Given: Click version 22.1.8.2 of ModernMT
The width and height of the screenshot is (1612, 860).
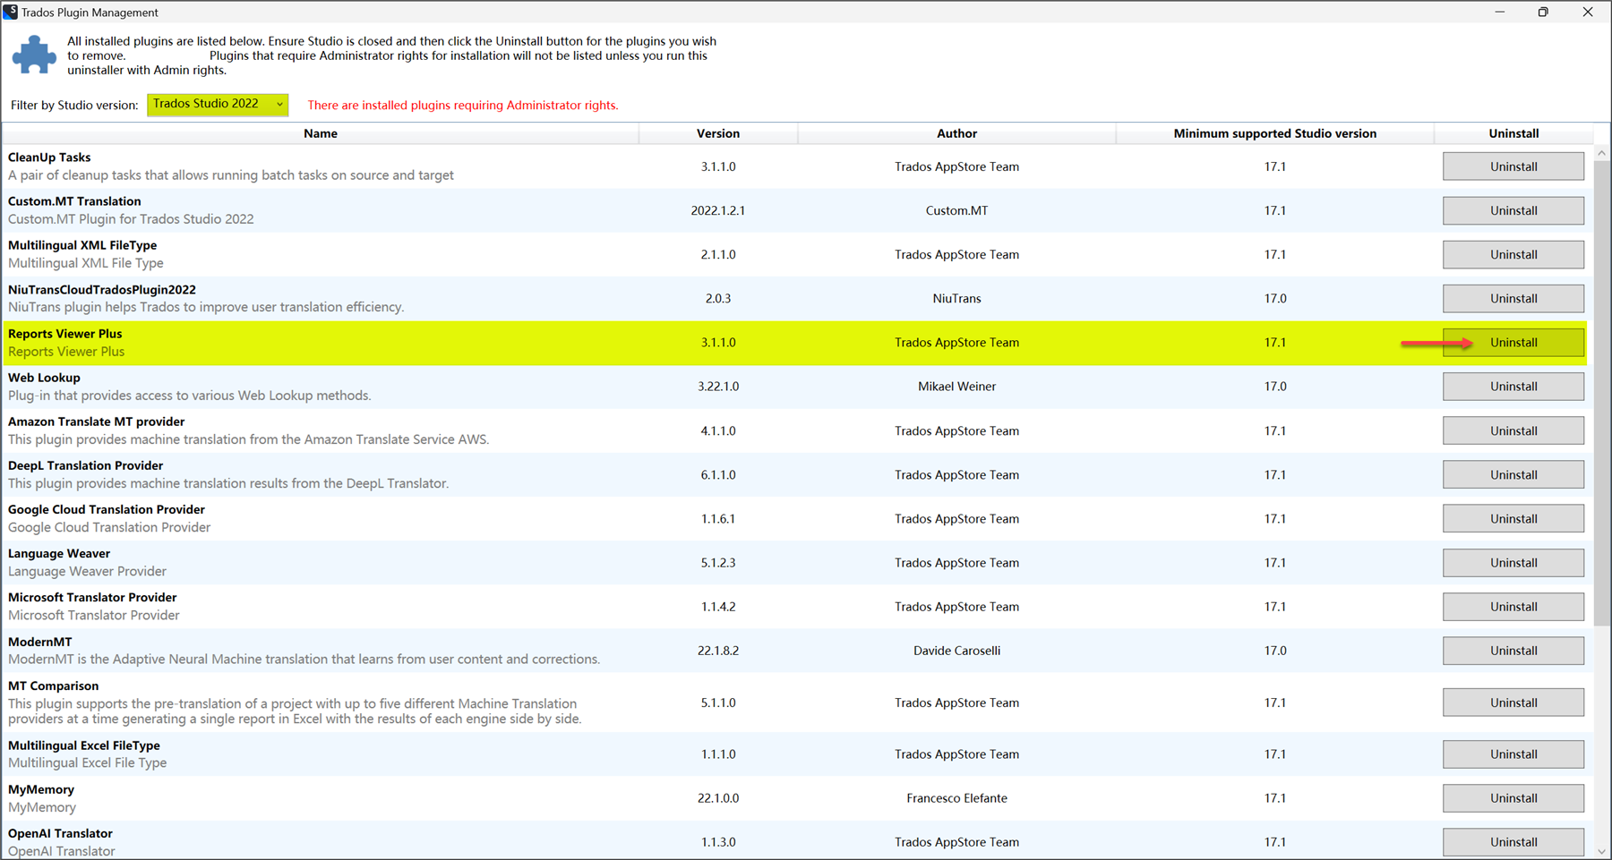Looking at the screenshot, I should [x=718, y=651].
